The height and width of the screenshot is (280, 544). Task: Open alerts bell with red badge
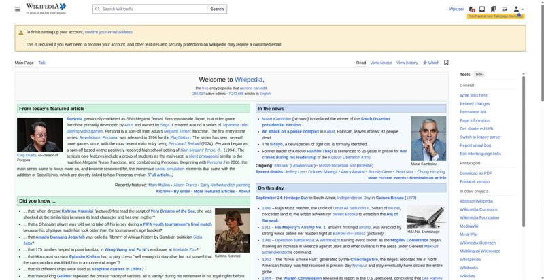471,9
